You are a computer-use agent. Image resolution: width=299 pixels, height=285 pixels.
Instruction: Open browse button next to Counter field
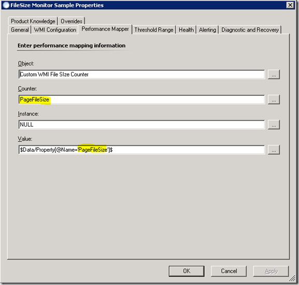274,99
